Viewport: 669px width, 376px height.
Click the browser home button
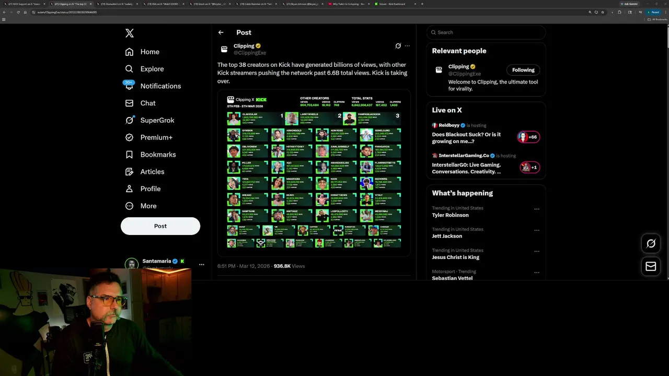coord(25,12)
